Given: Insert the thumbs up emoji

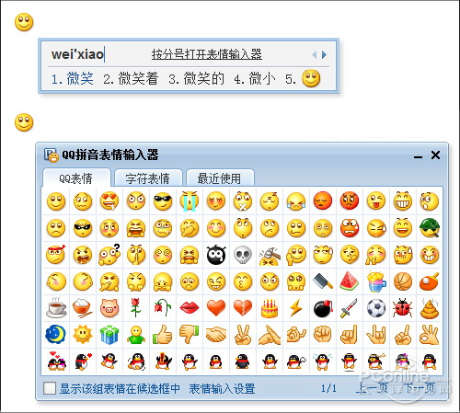Looking at the screenshot, I should (x=163, y=335).
